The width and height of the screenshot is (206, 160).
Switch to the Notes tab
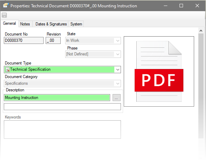pos(25,24)
